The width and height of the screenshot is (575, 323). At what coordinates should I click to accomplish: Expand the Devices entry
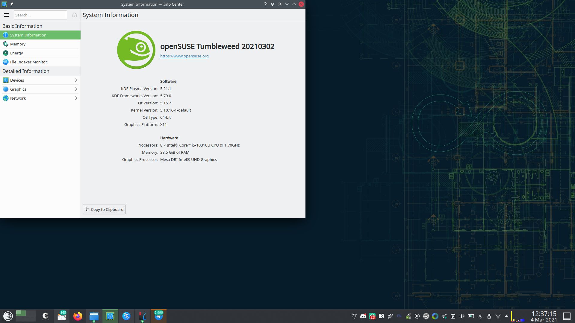76,80
